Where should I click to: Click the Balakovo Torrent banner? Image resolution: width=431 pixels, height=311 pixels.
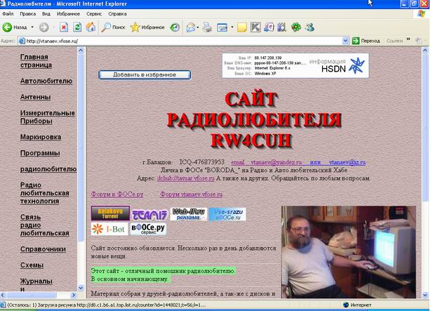[110, 213]
